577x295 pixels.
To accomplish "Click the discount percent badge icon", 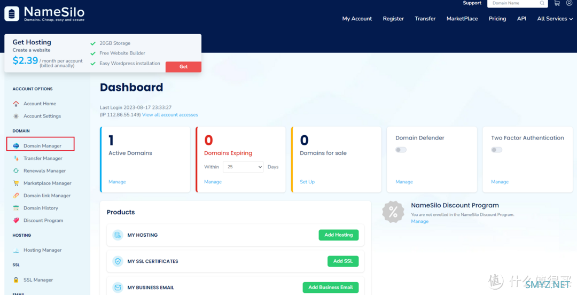I will (x=393, y=212).
